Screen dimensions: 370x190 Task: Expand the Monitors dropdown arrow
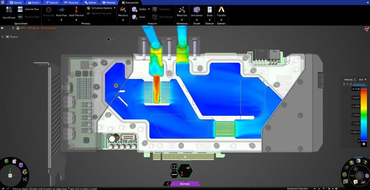(123, 20)
